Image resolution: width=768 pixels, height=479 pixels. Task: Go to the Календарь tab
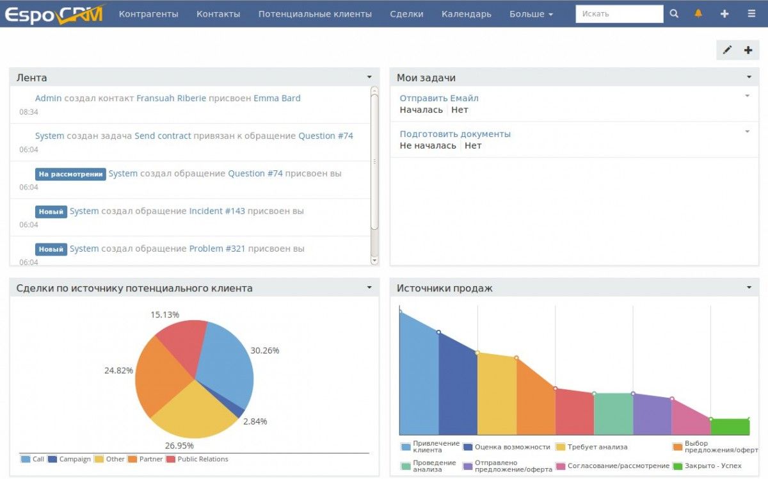click(x=466, y=14)
